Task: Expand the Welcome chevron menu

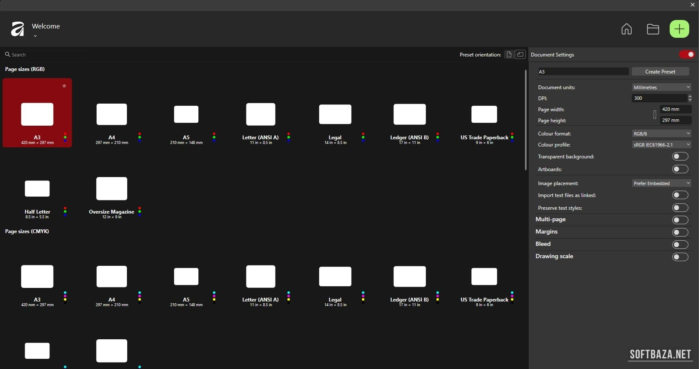Action: coord(35,36)
